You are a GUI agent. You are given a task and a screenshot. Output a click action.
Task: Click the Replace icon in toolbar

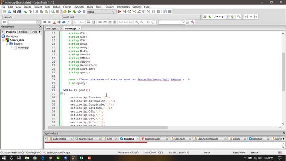[58, 12]
